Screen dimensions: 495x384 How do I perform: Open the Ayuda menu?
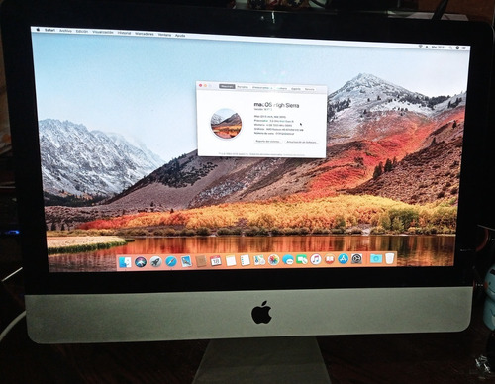180,35
